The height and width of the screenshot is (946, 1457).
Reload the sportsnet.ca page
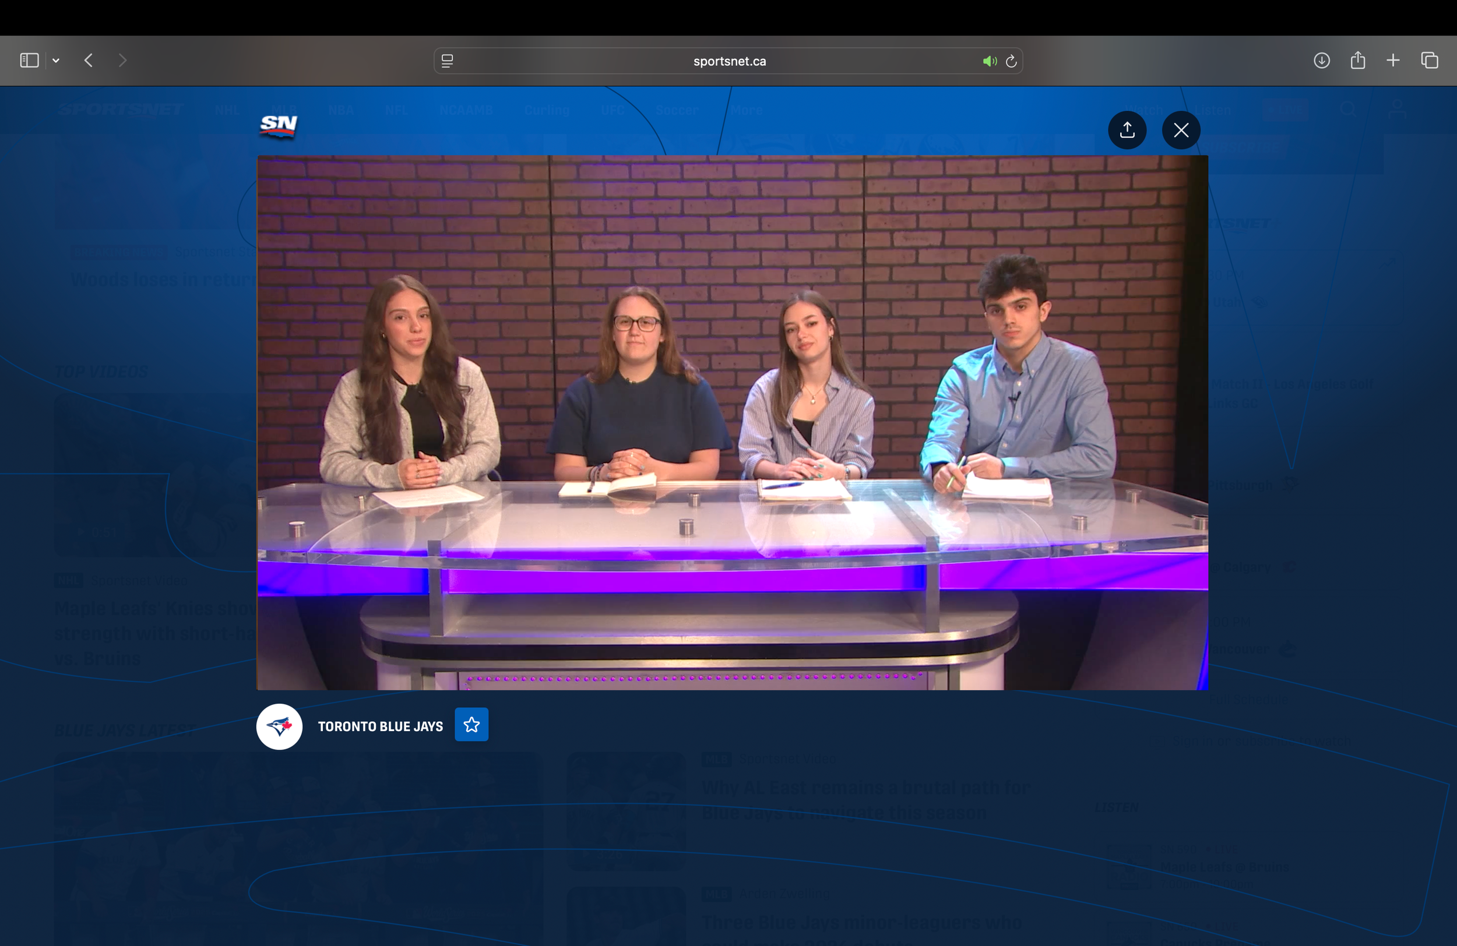tap(1011, 61)
